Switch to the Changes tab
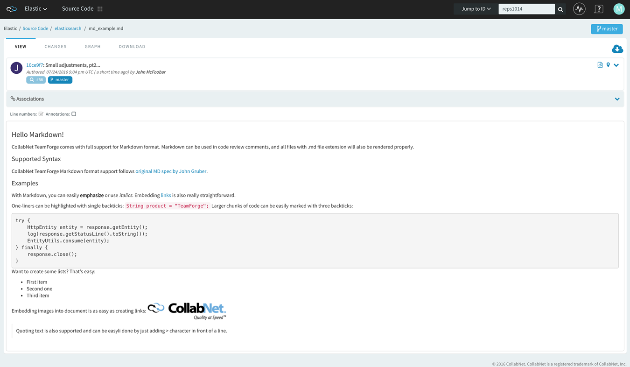 click(x=56, y=47)
